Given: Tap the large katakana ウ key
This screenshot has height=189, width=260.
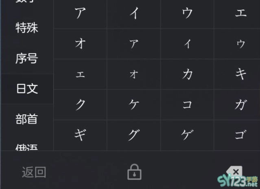Looking at the screenshot, I should [x=188, y=13].
